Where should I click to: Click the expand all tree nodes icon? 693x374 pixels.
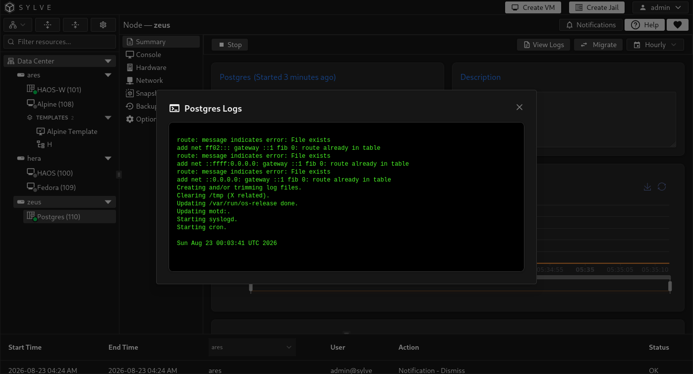(48, 25)
